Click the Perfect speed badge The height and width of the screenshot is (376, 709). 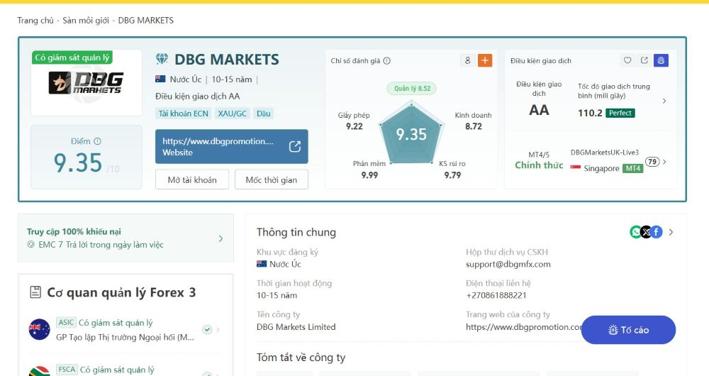pos(620,113)
